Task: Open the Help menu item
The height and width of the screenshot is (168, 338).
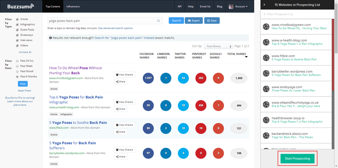Action: click(x=191, y=6)
